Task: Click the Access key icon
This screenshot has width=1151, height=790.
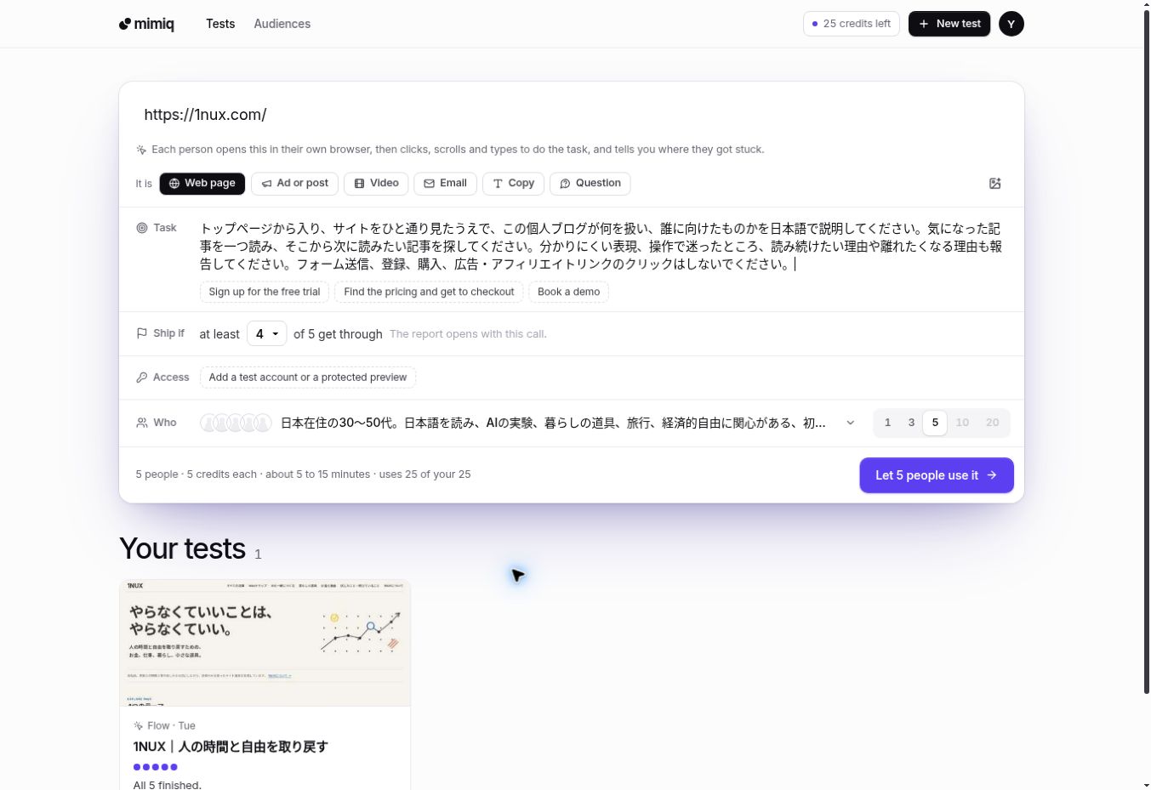Action: [x=142, y=378]
